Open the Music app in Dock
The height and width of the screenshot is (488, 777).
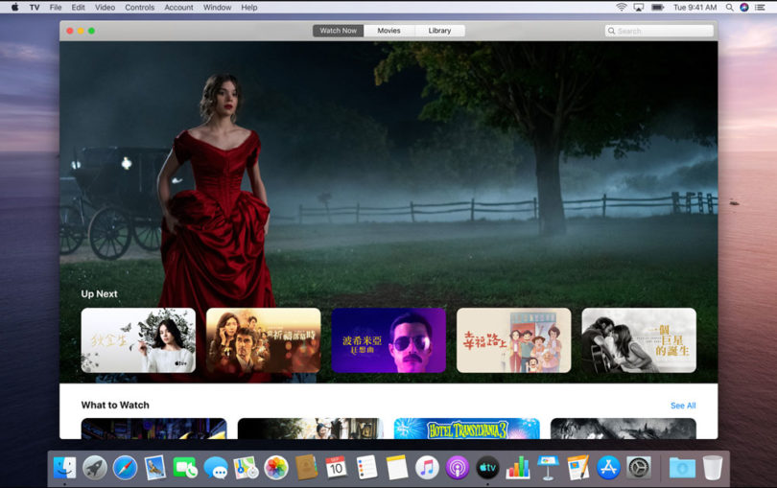[427, 468]
